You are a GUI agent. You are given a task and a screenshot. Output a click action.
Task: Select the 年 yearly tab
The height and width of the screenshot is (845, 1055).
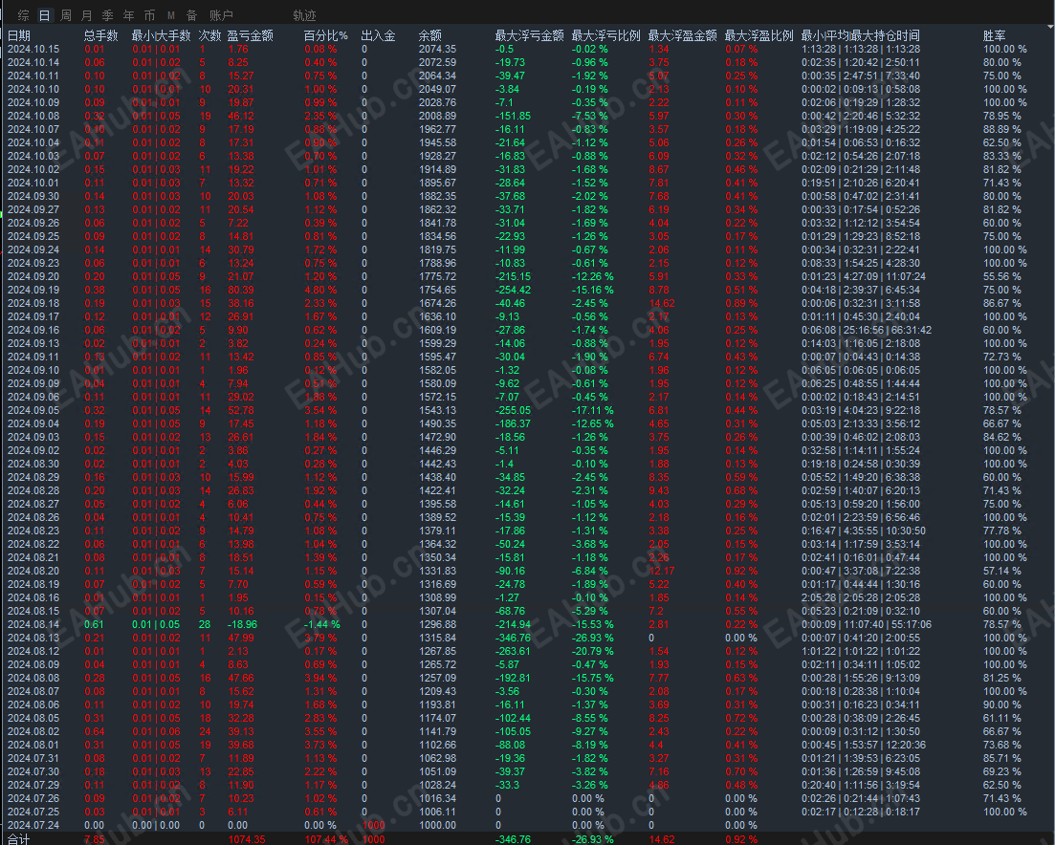128,14
